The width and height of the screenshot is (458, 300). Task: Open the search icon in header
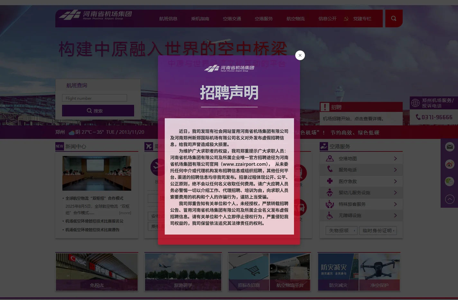point(394,18)
